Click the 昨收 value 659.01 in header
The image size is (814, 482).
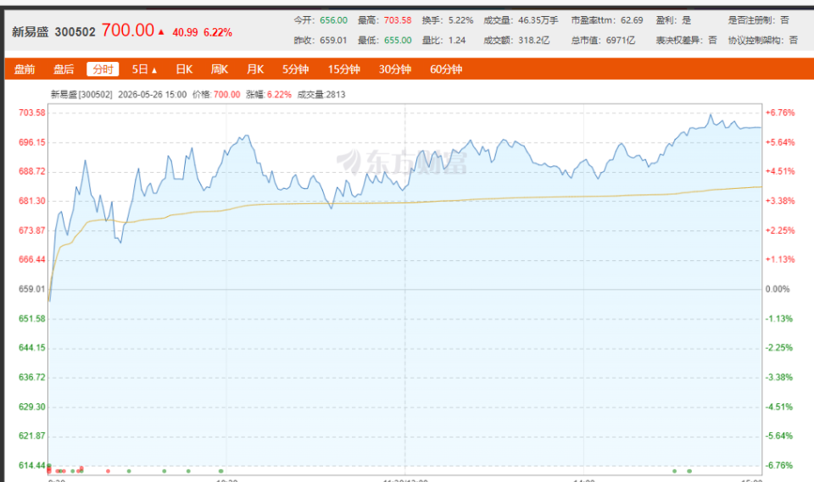(x=333, y=40)
